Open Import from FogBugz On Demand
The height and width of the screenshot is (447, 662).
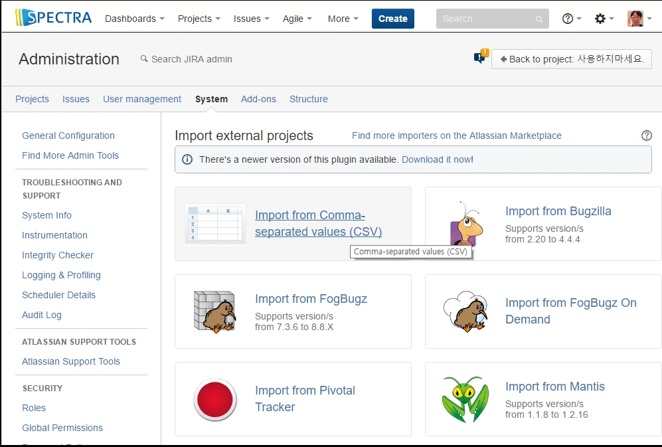pos(571,311)
